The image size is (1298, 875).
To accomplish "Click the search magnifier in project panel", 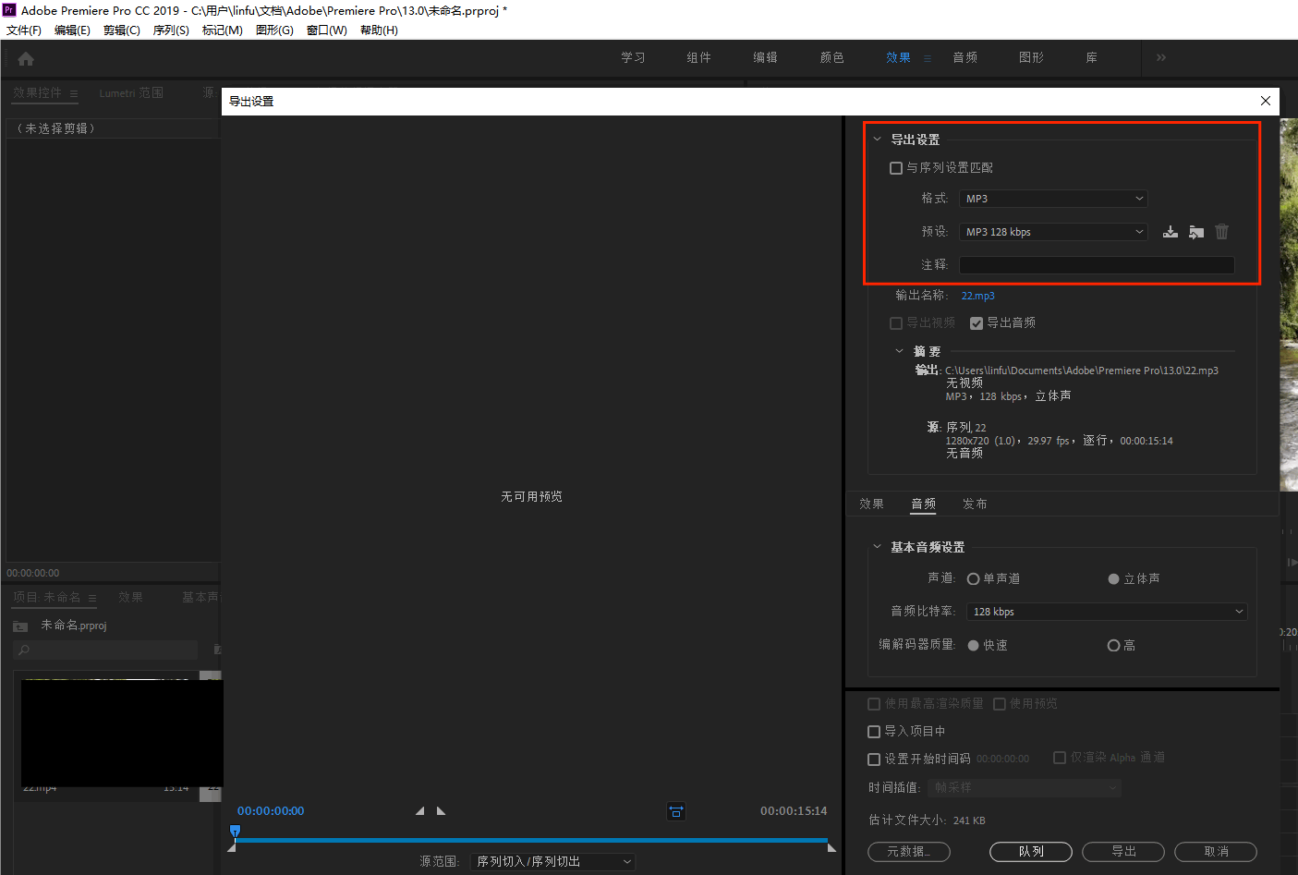I will coord(24,650).
